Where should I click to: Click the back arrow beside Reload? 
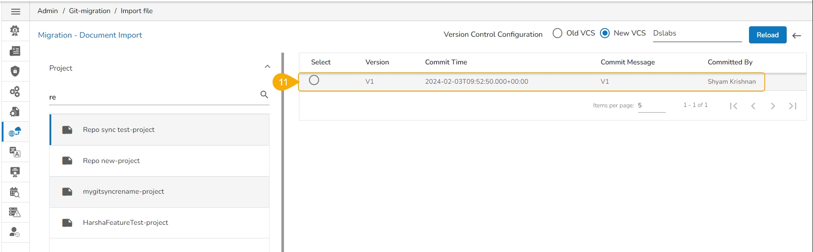(x=797, y=35)
